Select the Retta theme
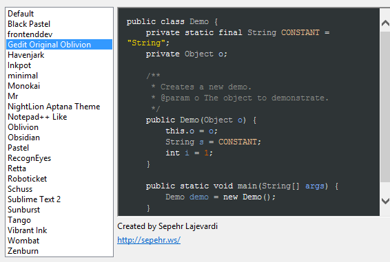Image resolution: width=390 pixels, height=262 pixels. coord(59,168)
